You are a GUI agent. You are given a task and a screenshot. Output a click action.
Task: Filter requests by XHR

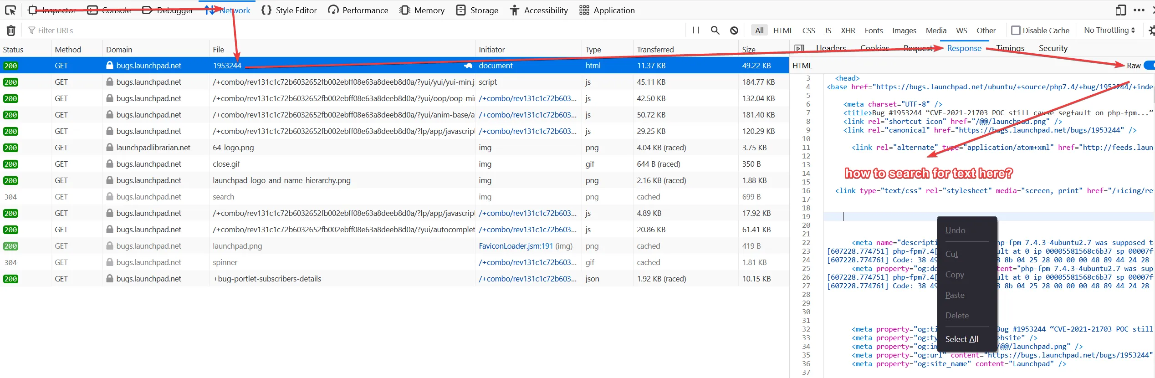coord(848,31)
